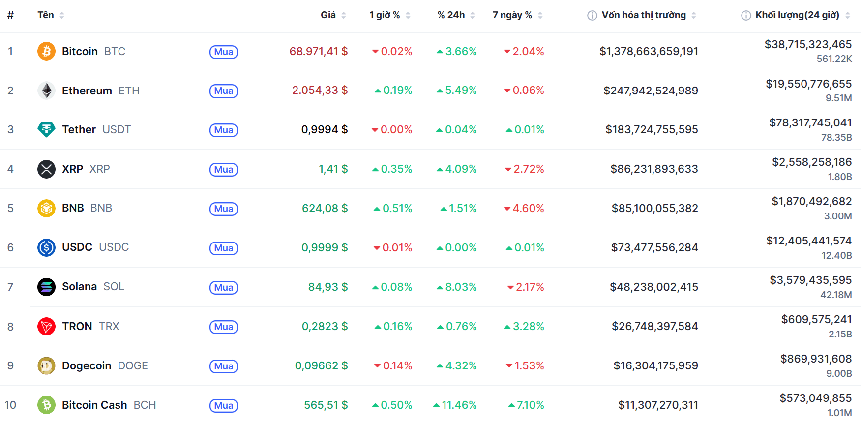Open info icon beside Vốn hóa thị trường
The height and width of the screenshot is (426, 861).
[x=592, y=16]
